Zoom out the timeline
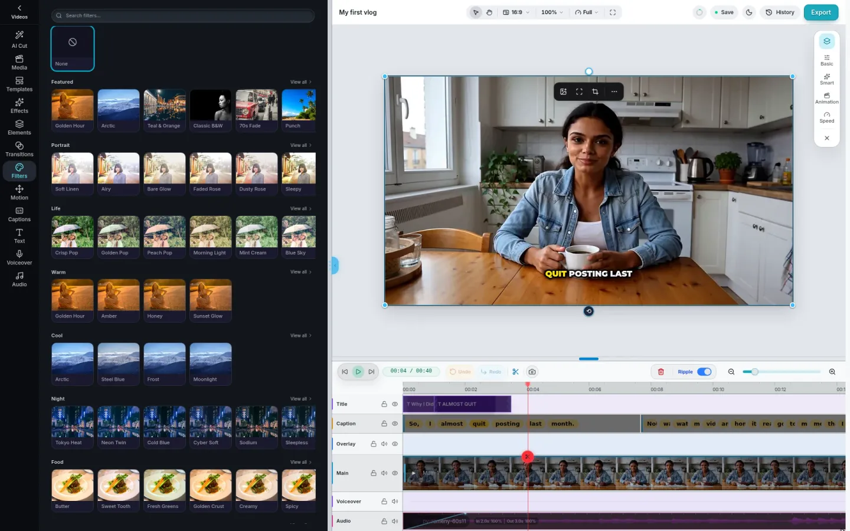Viewport: 850px width, 531px height. [731, 372]
